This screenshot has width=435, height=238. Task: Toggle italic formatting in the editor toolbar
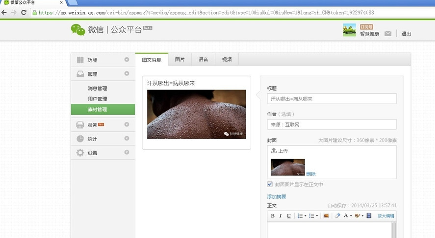click(281, 215)
